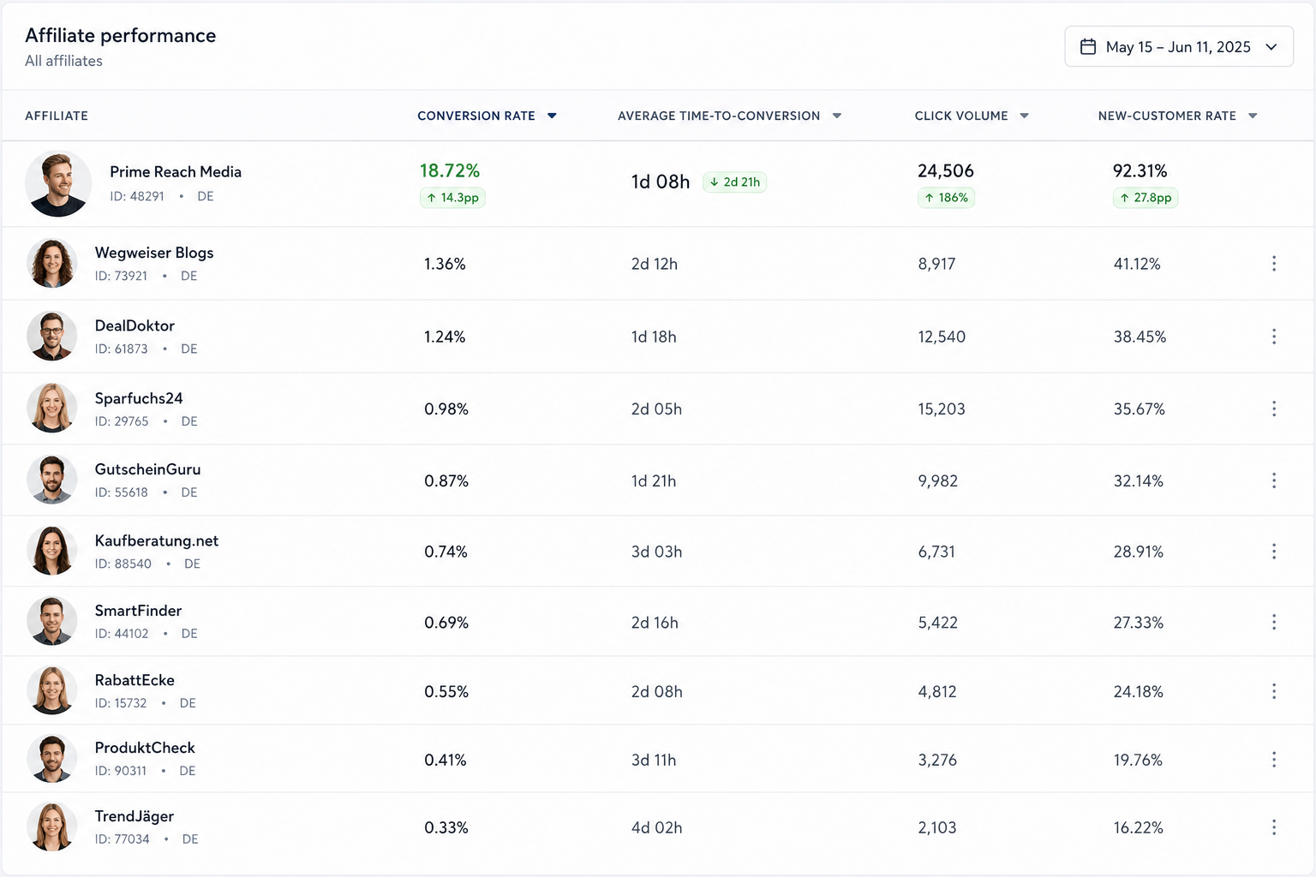Open Wegweiser Blogs affiliate name
This screenshot has width=1316, height=877.
[154, 253]
